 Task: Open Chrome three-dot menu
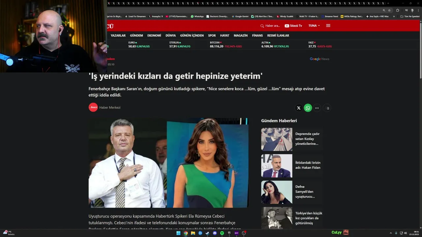pos(418,10)
